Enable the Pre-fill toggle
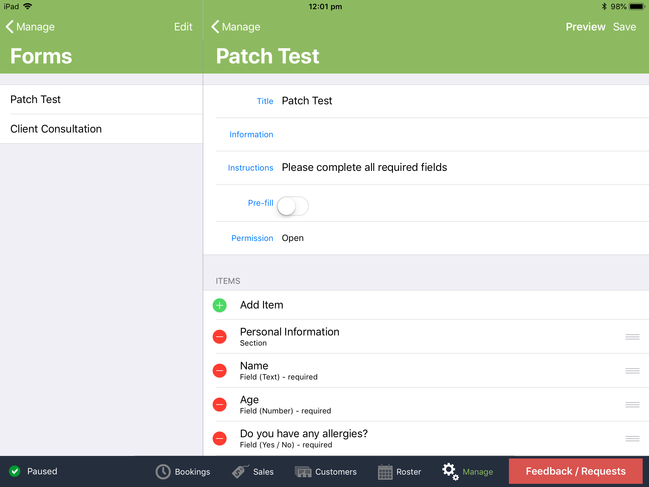The height and width of the screenshot is (487, 649). coord(292,206)
